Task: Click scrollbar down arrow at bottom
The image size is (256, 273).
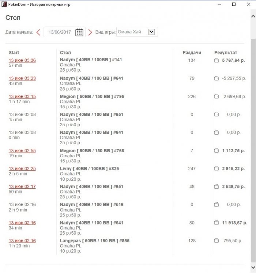Action: 253,267
